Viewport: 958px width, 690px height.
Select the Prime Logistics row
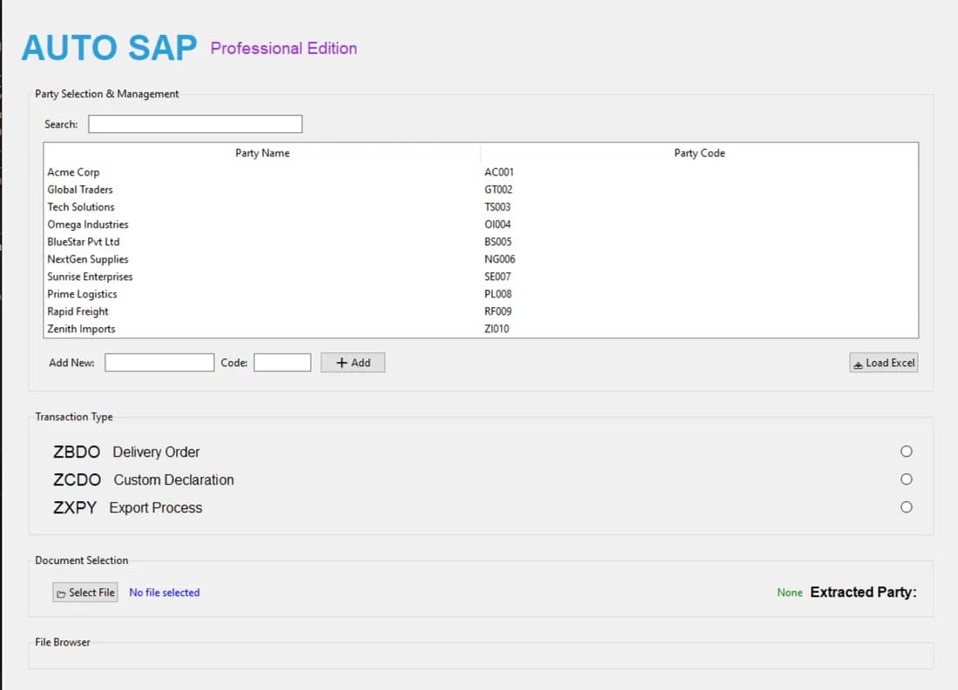coord(481,294)
